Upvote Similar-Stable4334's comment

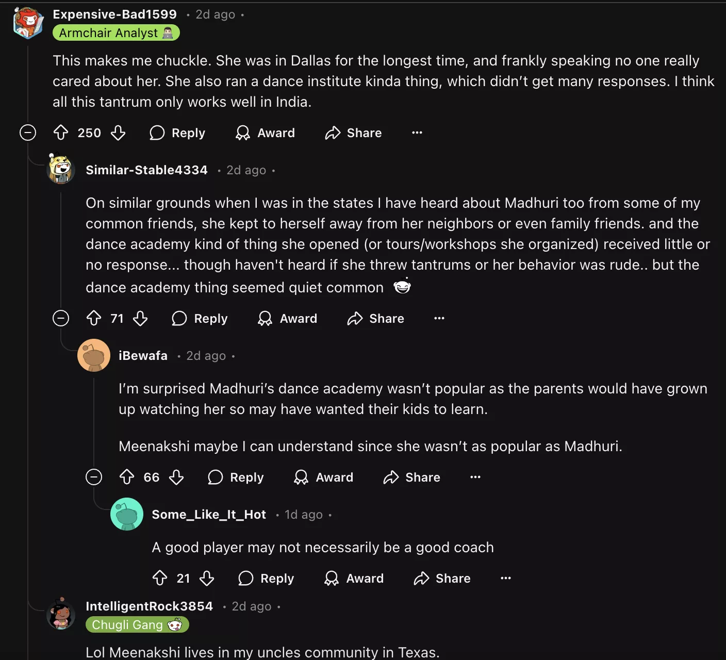(x=94, y=319)
